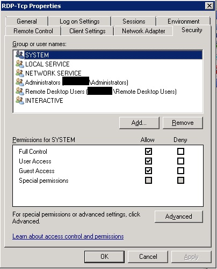Image resolution: width=217 pixels, height=269 pixels.
Task: Click the NETWORK SERVICE group icon
Action: click(20, 73)
